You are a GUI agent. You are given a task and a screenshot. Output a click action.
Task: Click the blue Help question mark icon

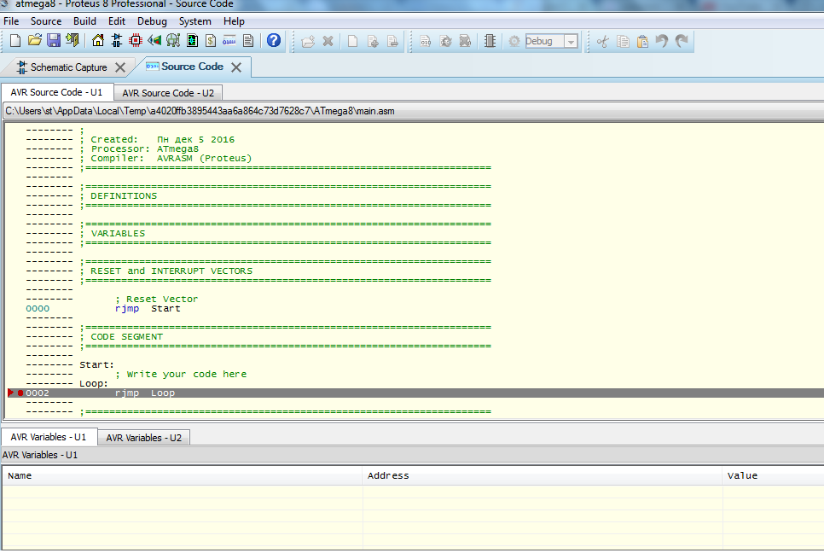pyautogui.click(x=274, y=40)
